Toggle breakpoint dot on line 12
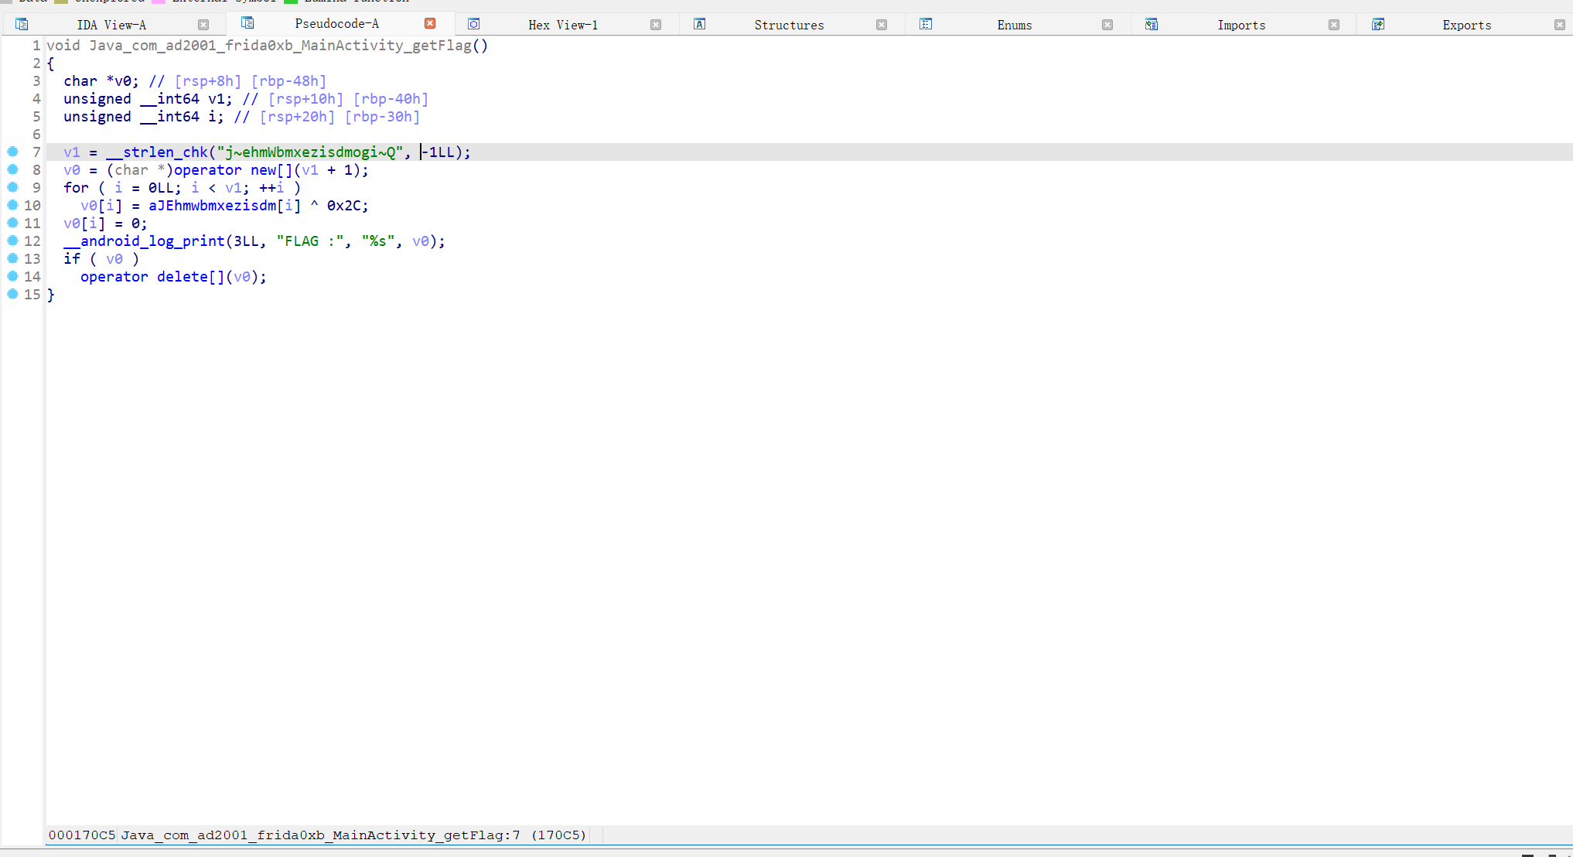Screen dimensions: 1573x857 pyautogui.click(x=12, y=241)
